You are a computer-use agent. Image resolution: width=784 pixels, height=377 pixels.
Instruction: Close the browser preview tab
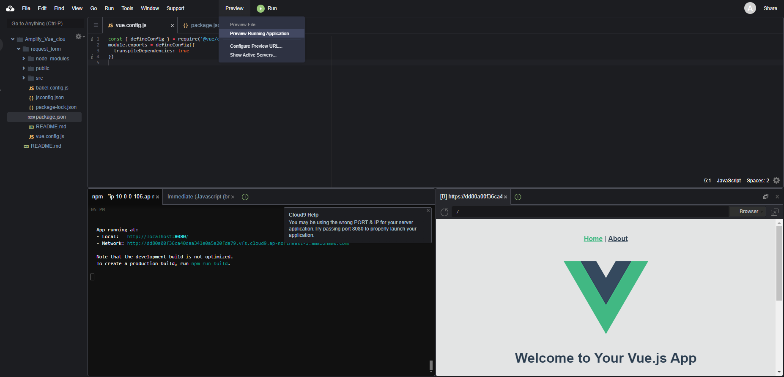point(505,197)
